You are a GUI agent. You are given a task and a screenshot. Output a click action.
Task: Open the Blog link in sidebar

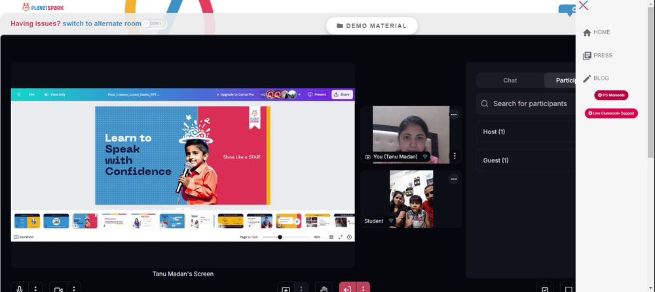[595, 78]
